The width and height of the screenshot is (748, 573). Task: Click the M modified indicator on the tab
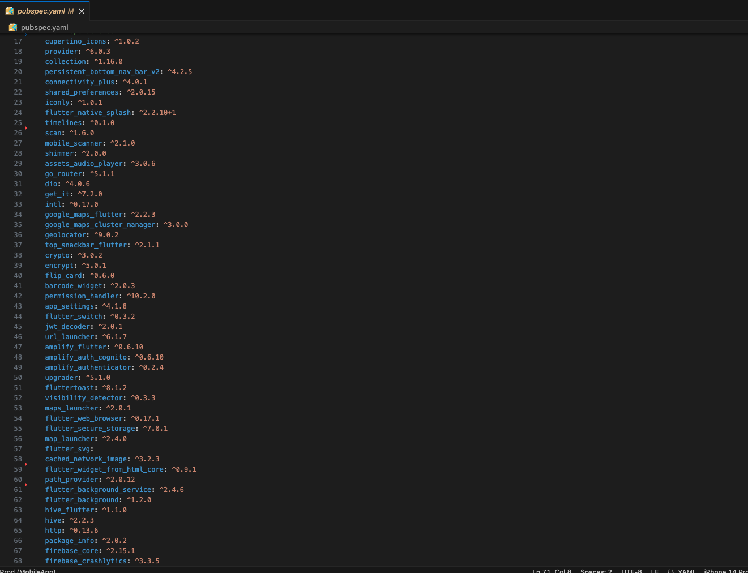point(70,10)
